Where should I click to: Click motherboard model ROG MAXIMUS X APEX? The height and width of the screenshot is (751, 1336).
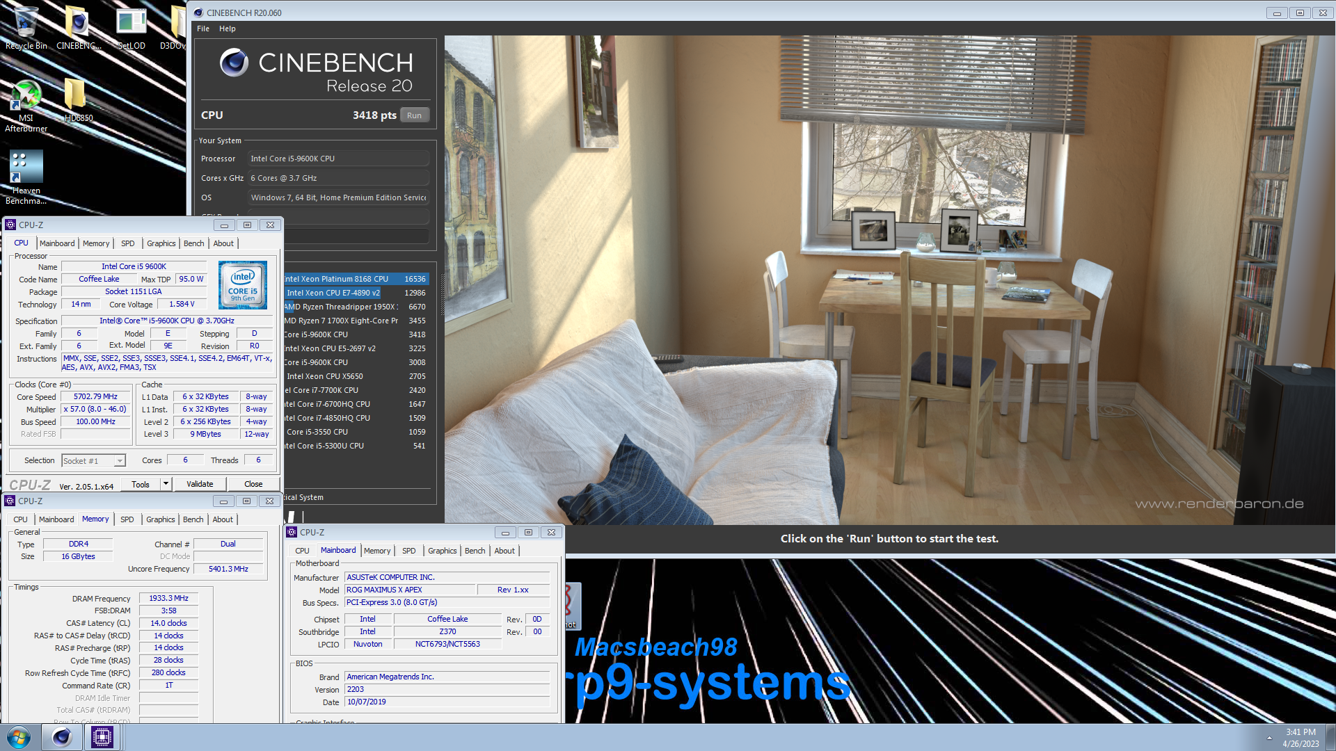click(410, 590)
